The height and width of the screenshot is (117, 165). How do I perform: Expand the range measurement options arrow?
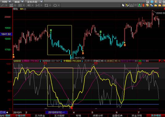pos(41,5)
